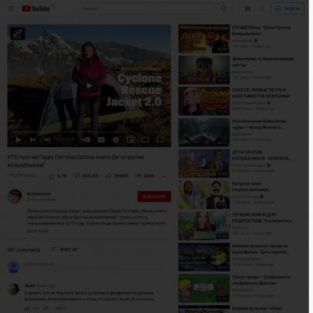Switch the video to full screen
Image resolution: width=313 pixels, height=313 pixels.
pyautogui.click(x=160, y=140)
